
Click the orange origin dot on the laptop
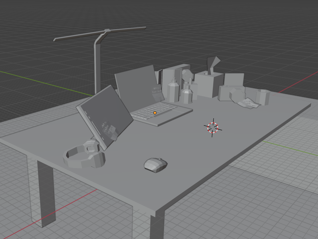tap(155, 113)
